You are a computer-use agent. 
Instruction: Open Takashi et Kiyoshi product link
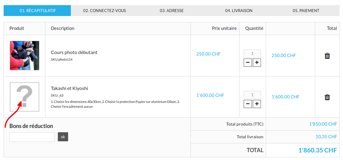pos(70,88)
